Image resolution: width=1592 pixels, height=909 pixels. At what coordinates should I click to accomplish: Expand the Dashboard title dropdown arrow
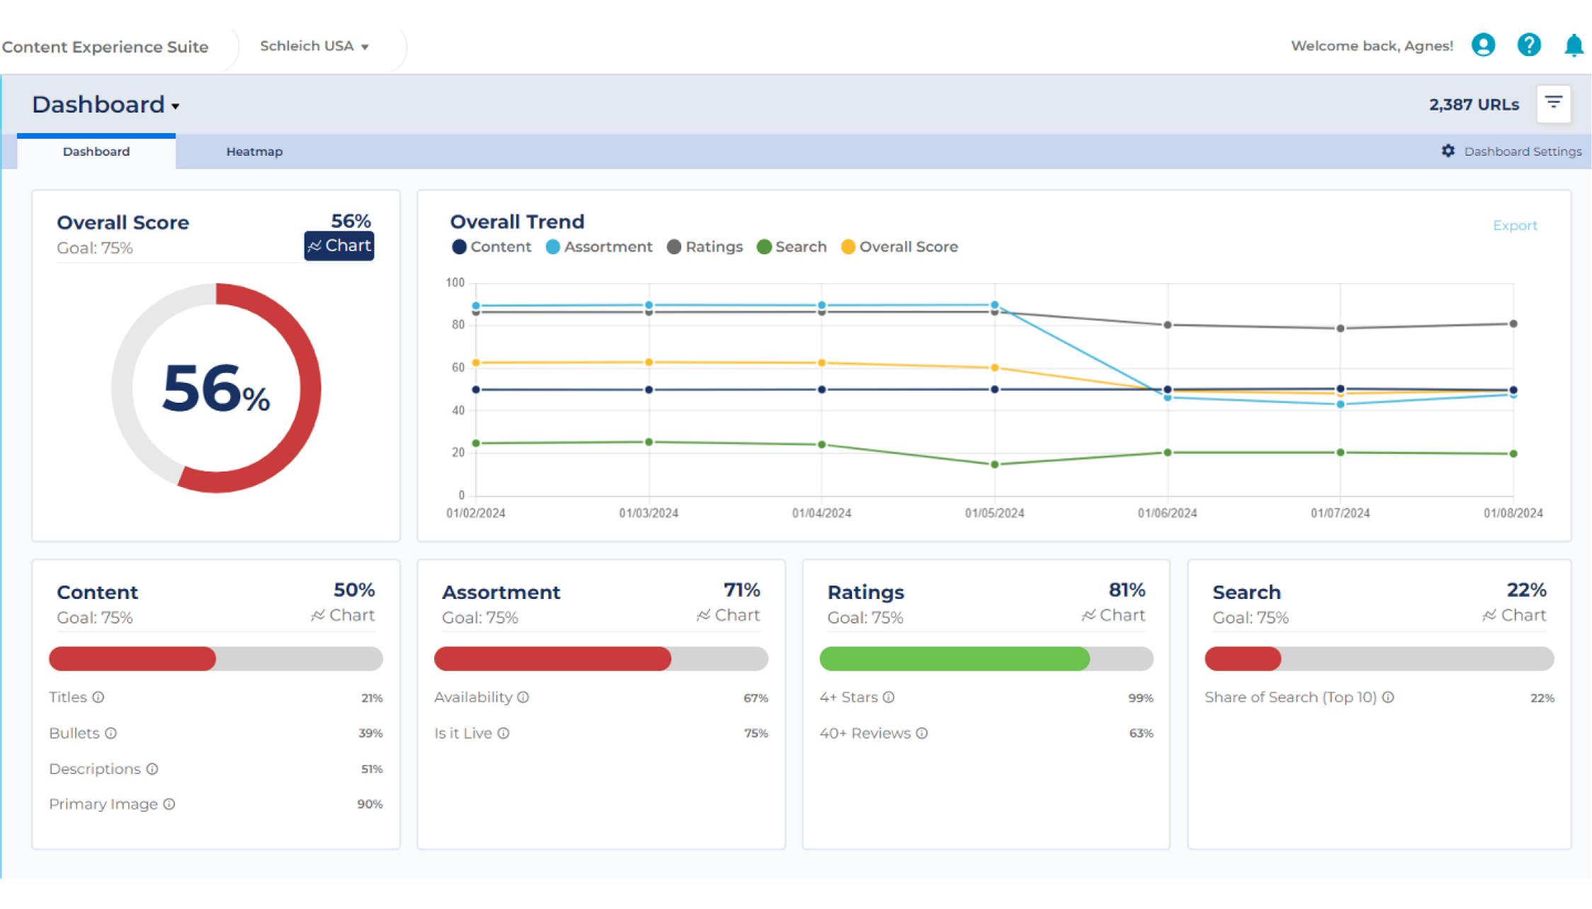pyautogui.click(x=176, y=106)
